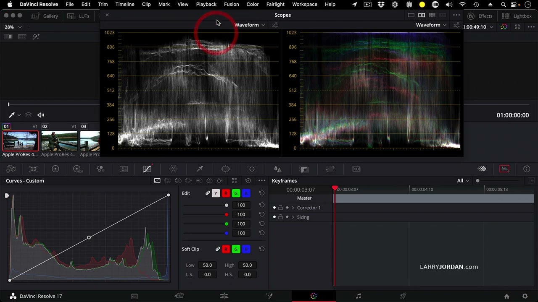Switch to Lum vs Sat curve
The height and width of the screenshot is (302, 538).
pos(199,181)
